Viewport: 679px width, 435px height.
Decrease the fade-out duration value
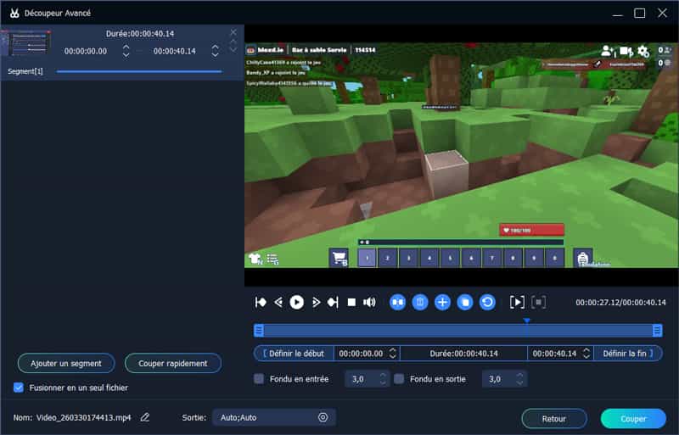519,382
